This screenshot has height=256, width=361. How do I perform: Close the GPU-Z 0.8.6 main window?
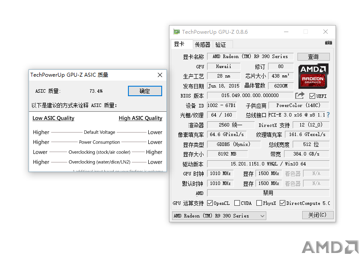(x=325, y=32)
